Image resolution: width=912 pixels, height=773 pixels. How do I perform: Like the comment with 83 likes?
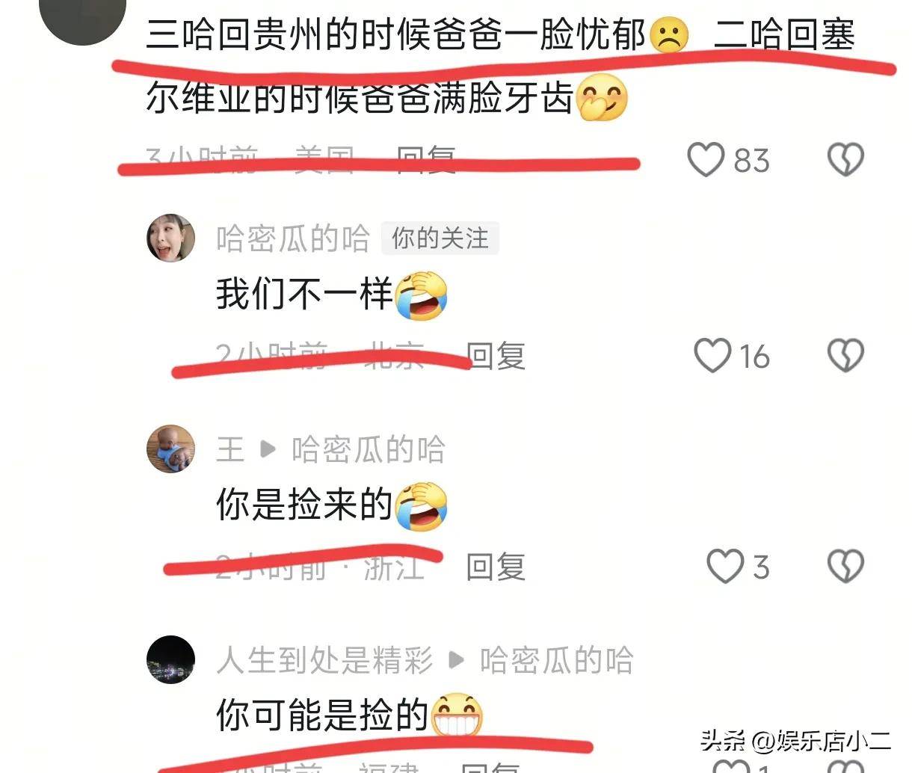(706, 159)
